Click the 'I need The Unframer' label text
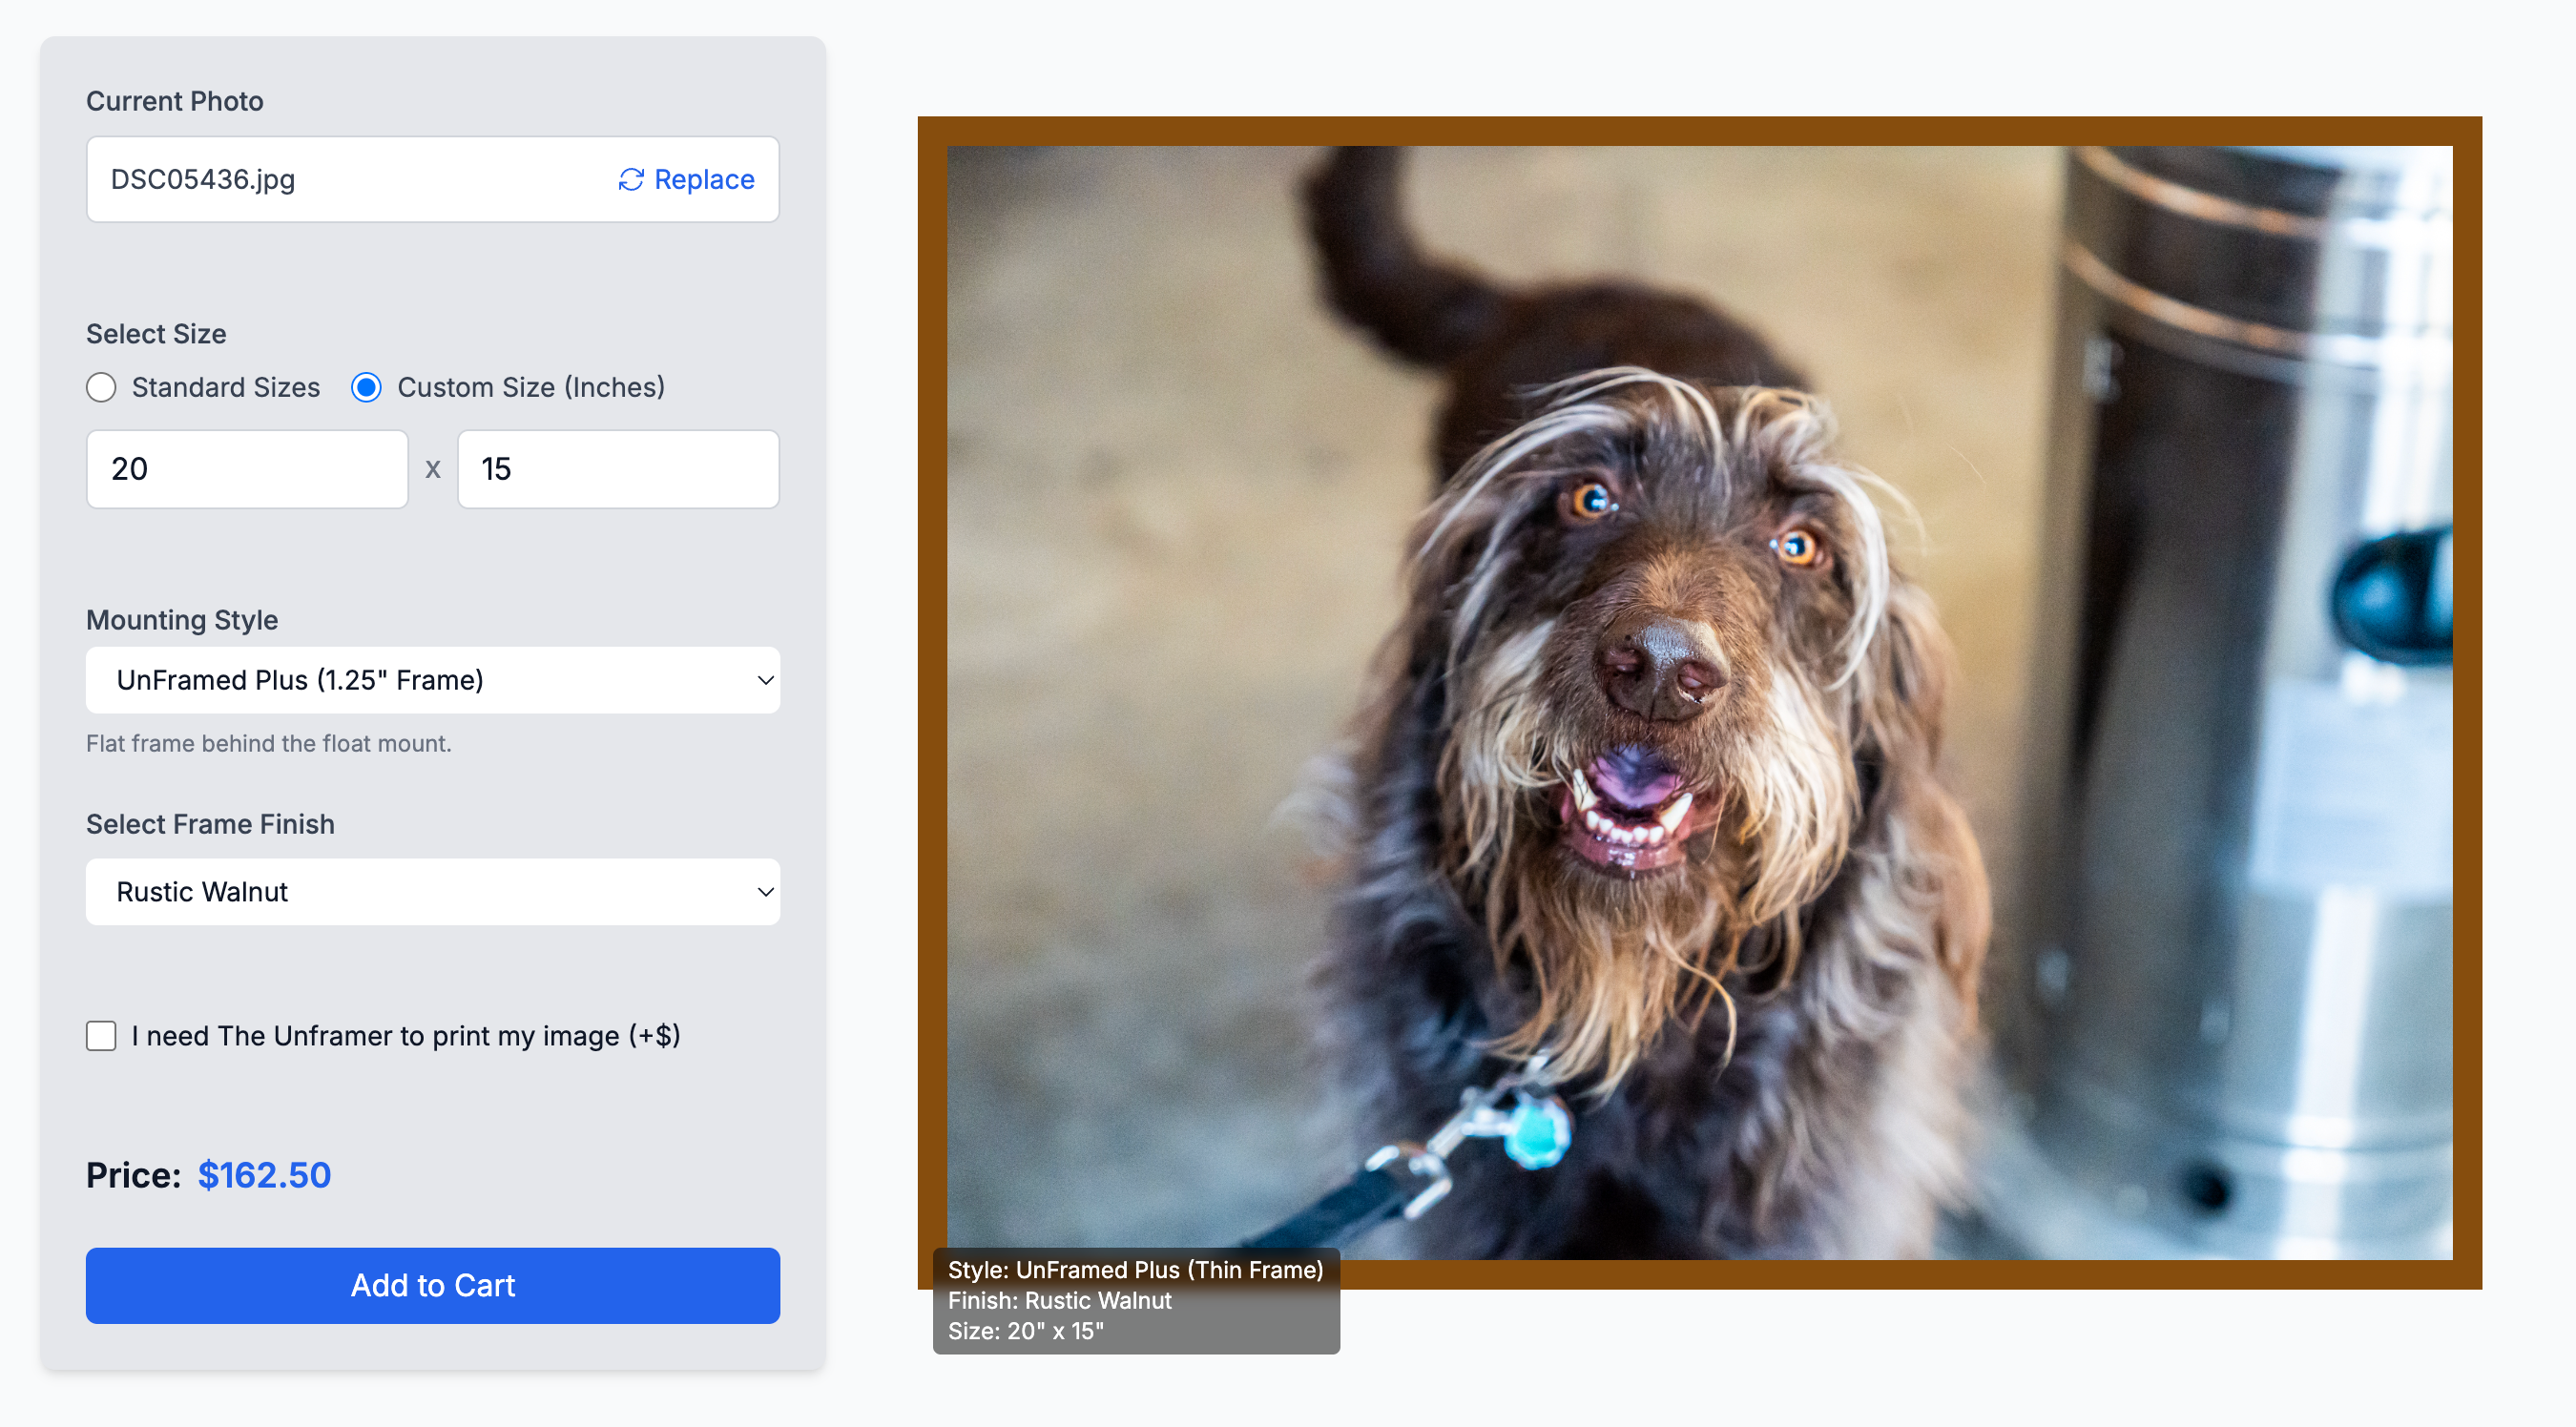Screen dimensions: 2576x1427 406,1036
